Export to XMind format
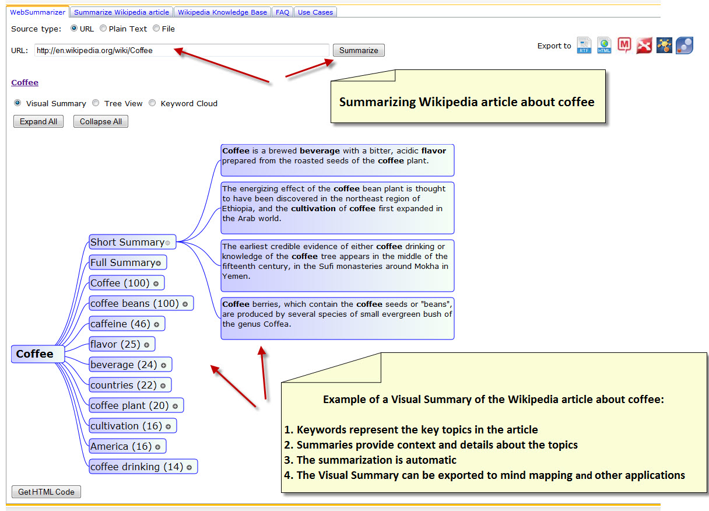This screenshot has width=709, height=511. [644, 45]
